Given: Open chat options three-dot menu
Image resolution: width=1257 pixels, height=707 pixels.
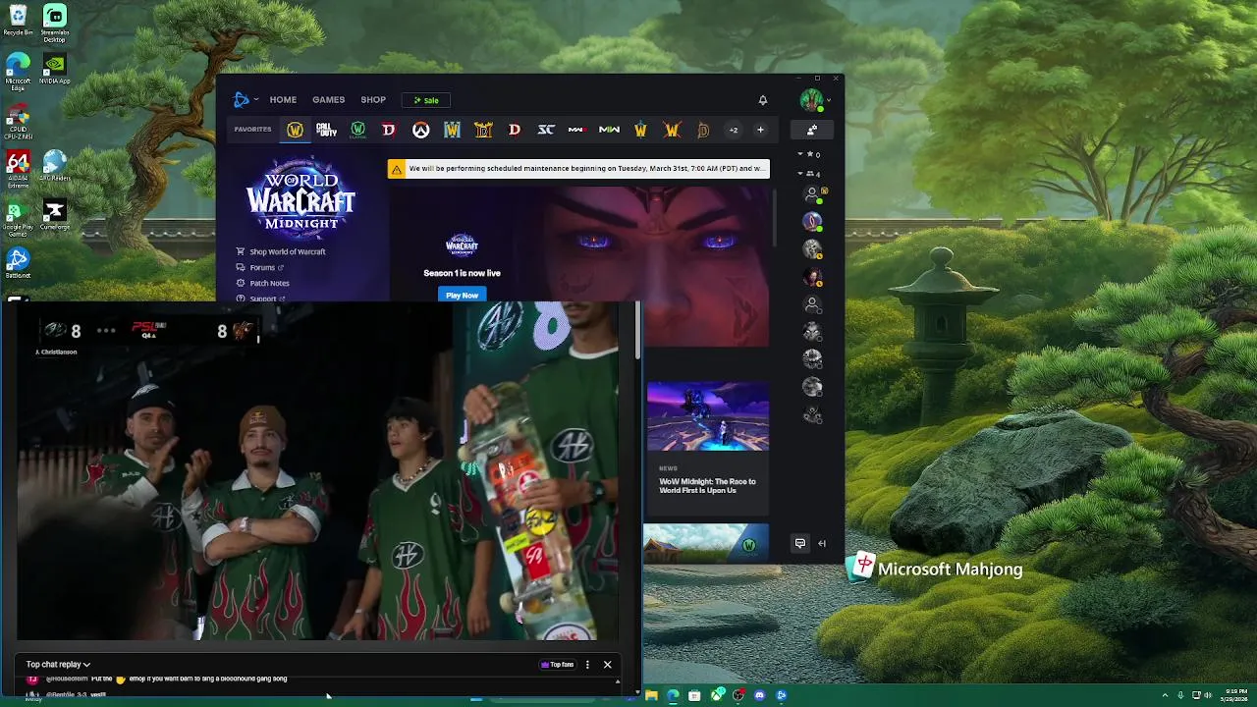Looking at the screenshot, I should pos(587,665).
